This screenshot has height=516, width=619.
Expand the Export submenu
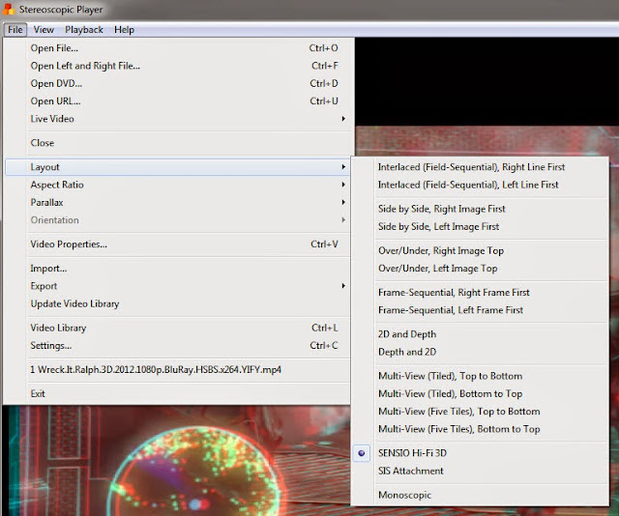click(178, 286)
